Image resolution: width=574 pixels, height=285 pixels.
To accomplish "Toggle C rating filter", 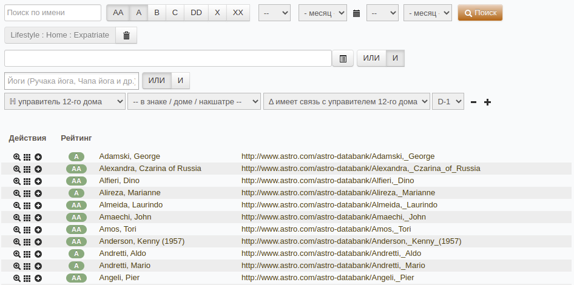I will pos(175,13).
